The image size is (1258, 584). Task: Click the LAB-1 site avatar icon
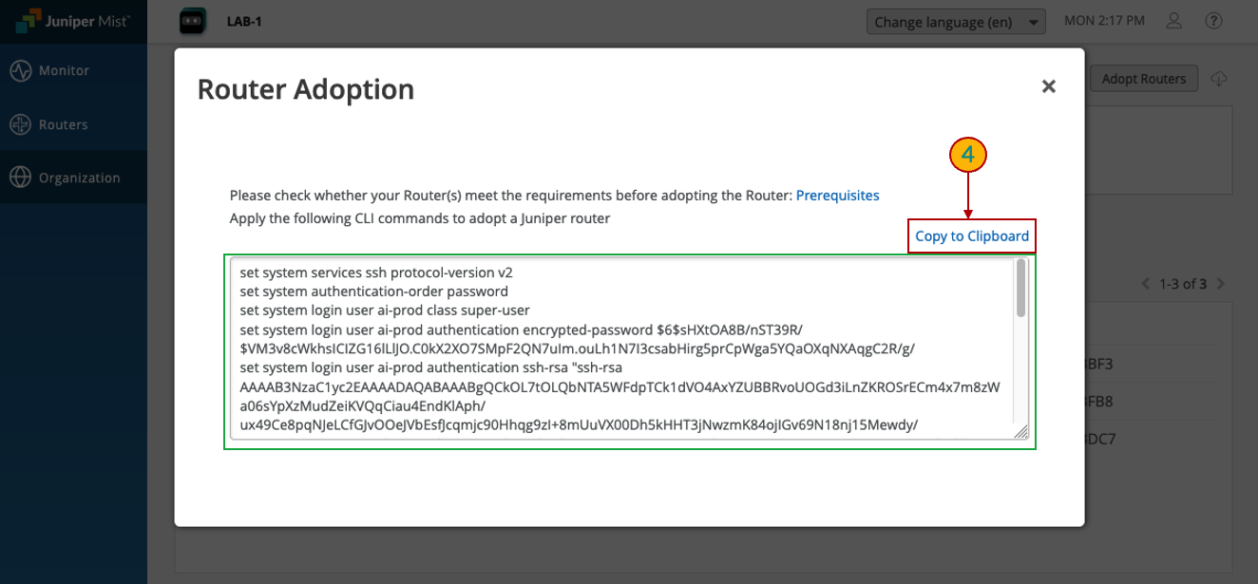point(193,21)
